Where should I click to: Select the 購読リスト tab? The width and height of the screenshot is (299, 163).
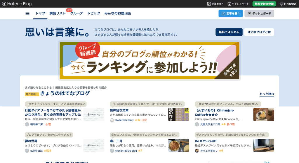point(58,13)
